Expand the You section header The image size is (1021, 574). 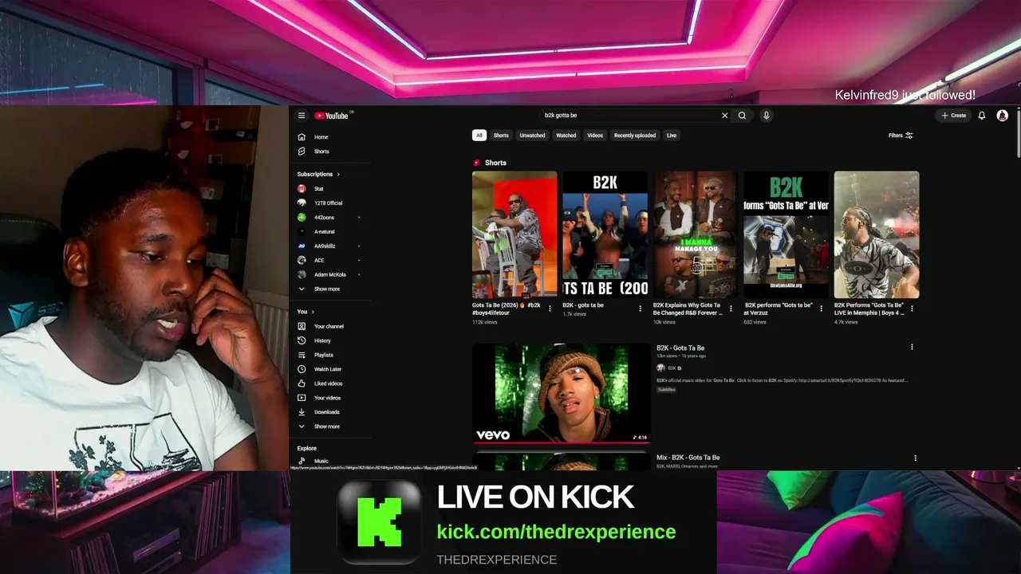pyautogui.click(x=306, y=312)
